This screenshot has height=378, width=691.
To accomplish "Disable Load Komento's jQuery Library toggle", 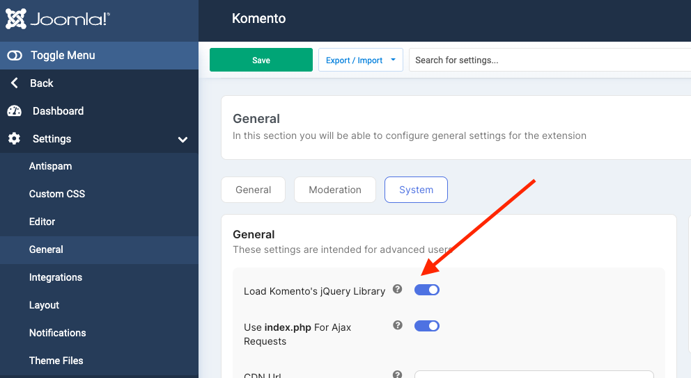I will click(x=427, y=290).
